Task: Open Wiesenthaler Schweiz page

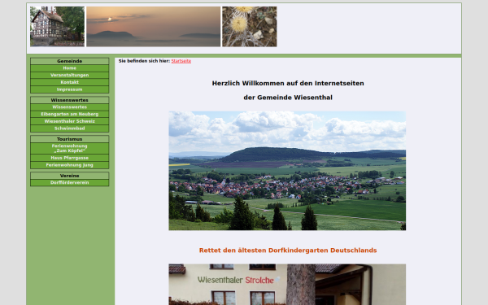Action: (x=69, y=121)
